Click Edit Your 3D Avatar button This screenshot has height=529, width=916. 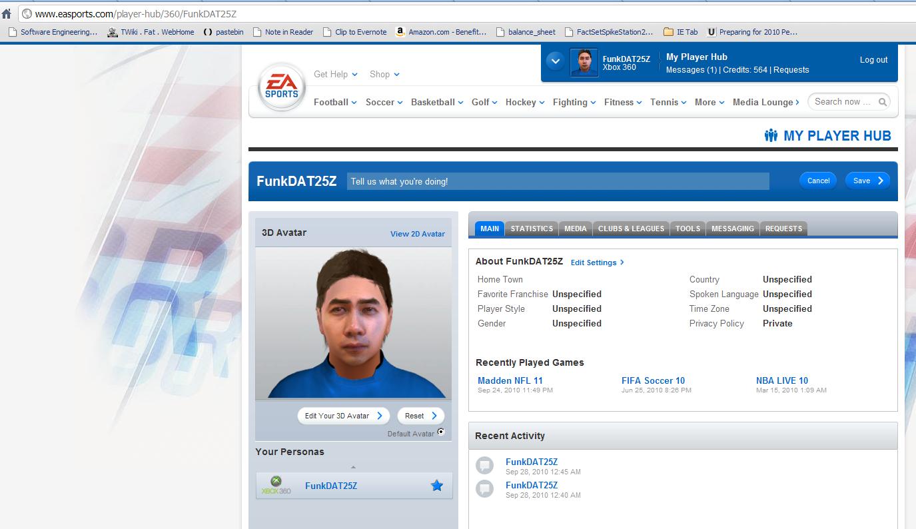344,416
